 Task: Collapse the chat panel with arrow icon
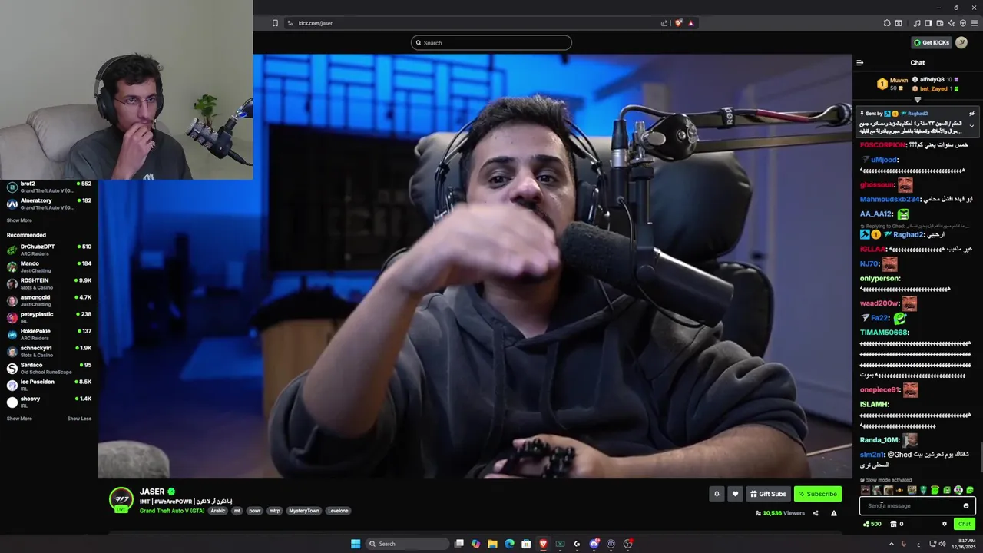point(860,63)
